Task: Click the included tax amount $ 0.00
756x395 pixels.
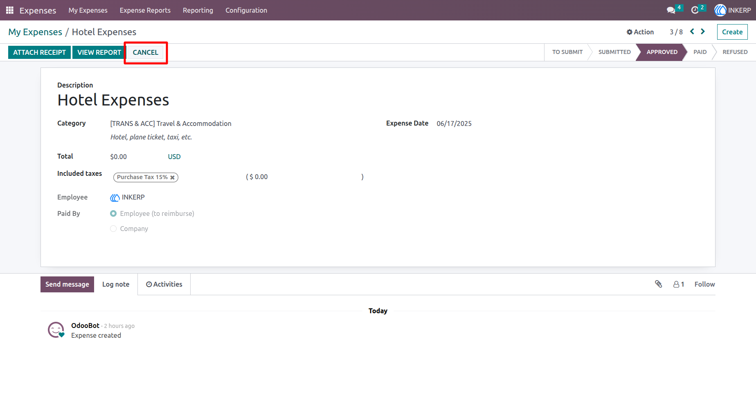Action: 259,177
